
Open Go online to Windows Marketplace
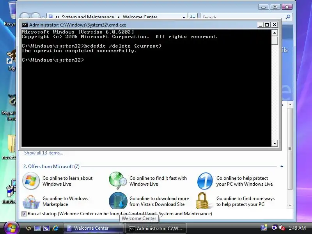click(65, 201)
